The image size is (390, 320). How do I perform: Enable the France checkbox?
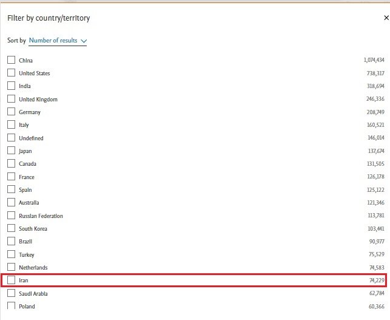click(11, 177)
